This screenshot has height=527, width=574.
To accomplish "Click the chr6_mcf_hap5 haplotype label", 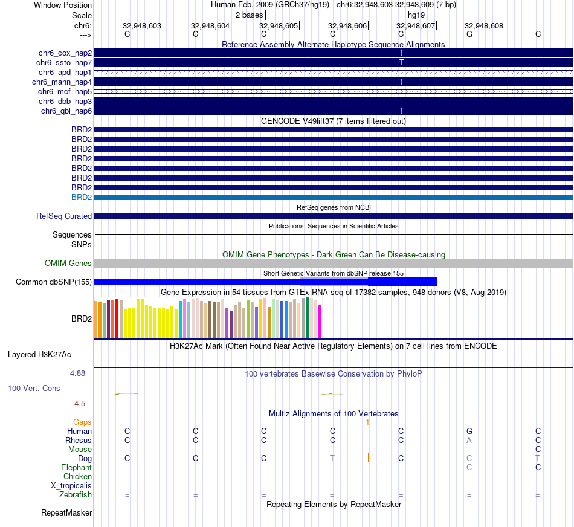I will 65,91.
